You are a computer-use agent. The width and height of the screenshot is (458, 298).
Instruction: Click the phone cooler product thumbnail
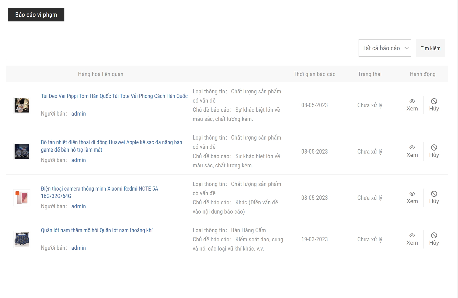tap(22, 151)
